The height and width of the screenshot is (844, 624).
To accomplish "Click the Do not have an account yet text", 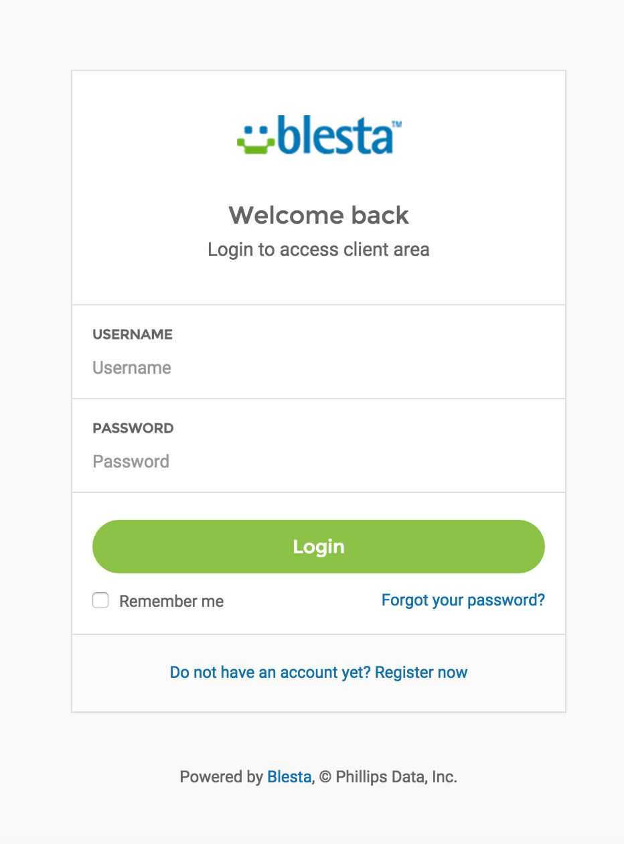I will (x=270, y=673).
